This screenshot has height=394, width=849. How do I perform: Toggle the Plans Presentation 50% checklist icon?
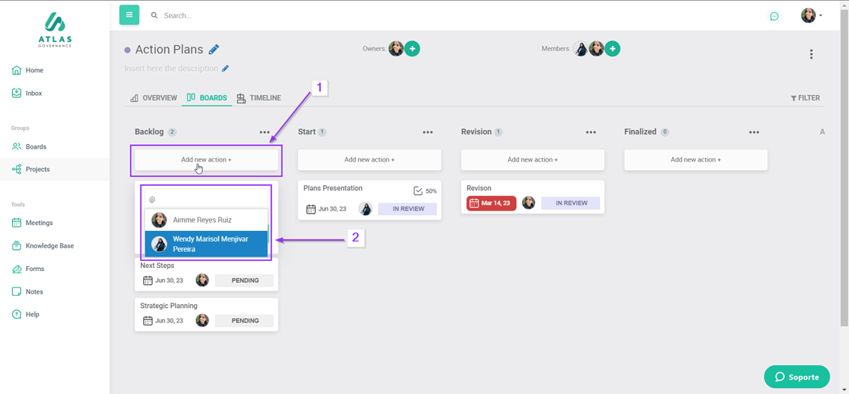(x=418, y=191)
